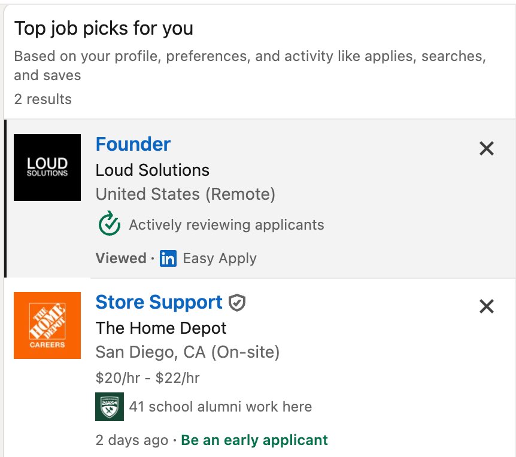
Task: Click the verified shield badge icon
Action: (x=237, y=303)
